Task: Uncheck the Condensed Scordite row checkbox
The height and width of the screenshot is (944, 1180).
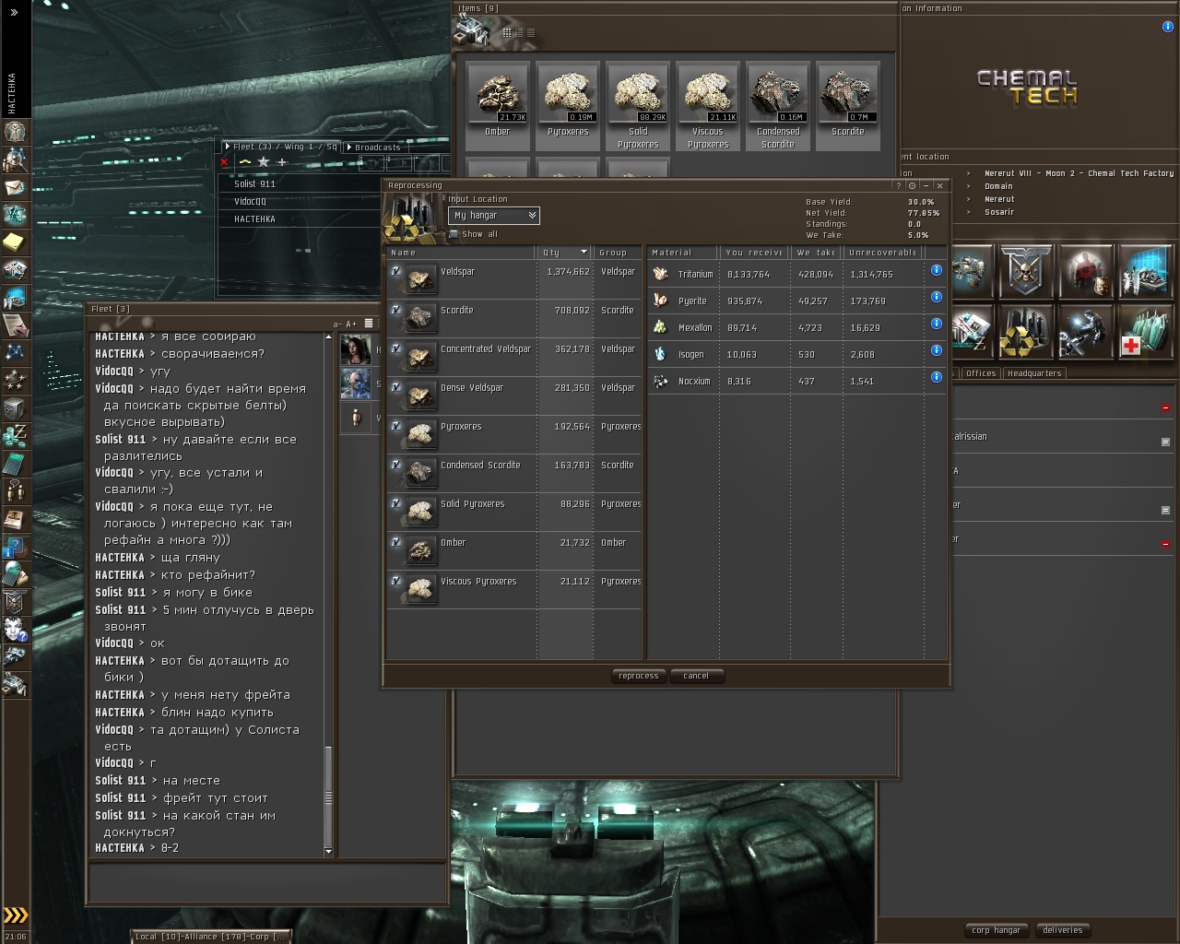Action: (396, 465)
